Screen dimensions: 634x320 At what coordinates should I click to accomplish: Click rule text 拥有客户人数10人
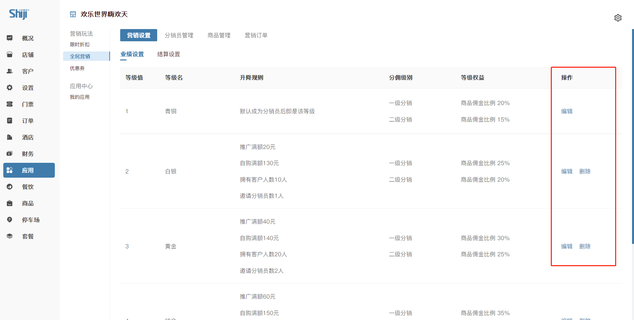263,180
